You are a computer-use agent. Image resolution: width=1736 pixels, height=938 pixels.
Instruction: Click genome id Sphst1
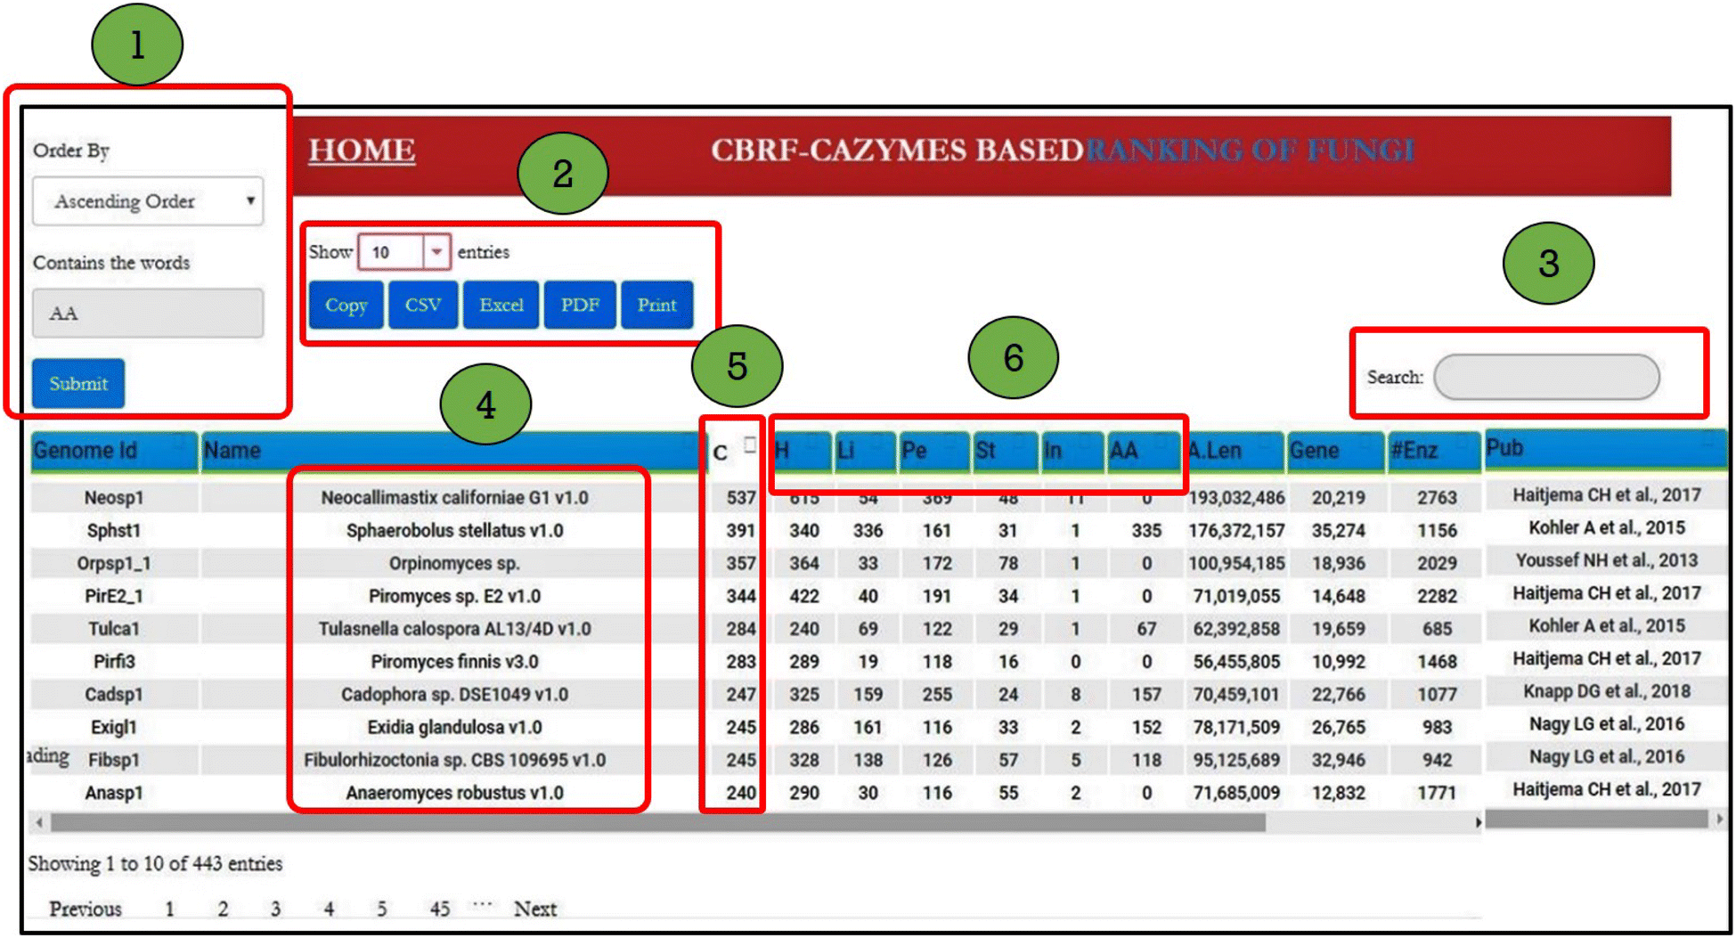pyautogui.click(x=114, y=531)
